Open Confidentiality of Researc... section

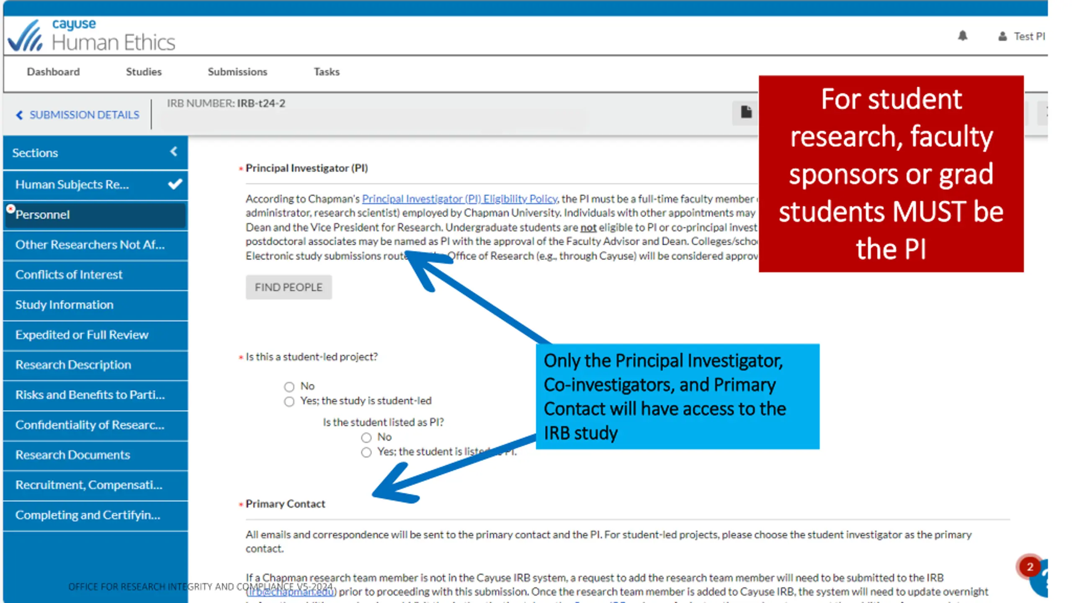95,425
